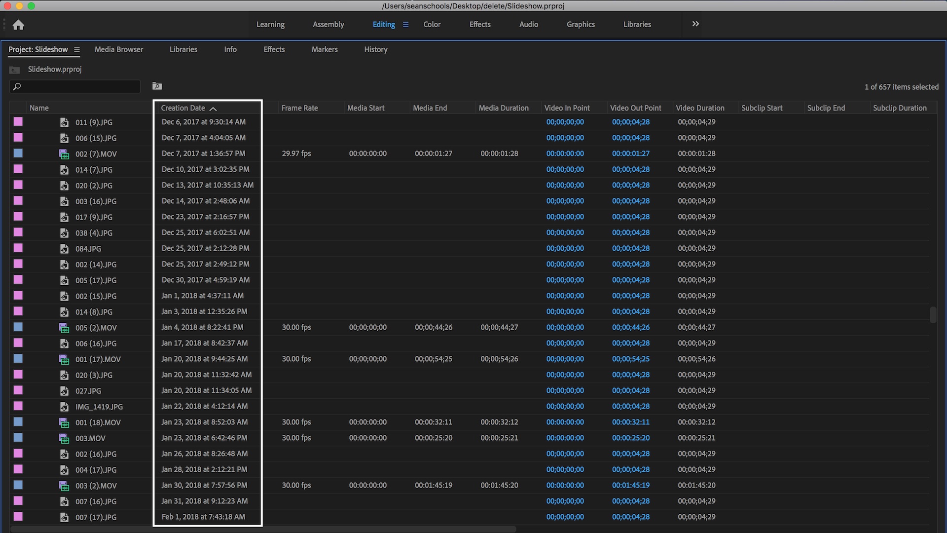Screen dimensions: 947x533
Task: Open the Project: Slideshow panel menu
Action: (77, 50)
